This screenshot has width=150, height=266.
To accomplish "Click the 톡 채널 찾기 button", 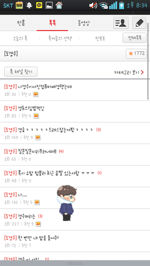I will click(21, 72).
